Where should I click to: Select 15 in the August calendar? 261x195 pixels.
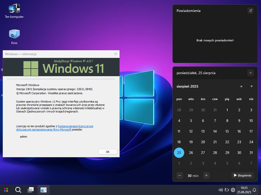click(227, 131)
